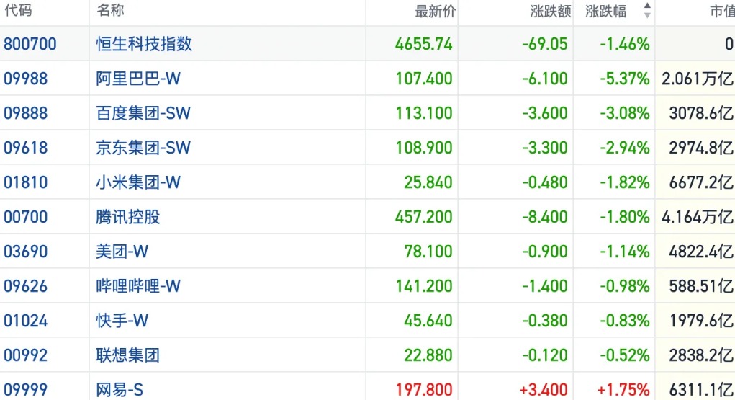
Task: Select market cap 2838.2亿
Action: [701, 355]
